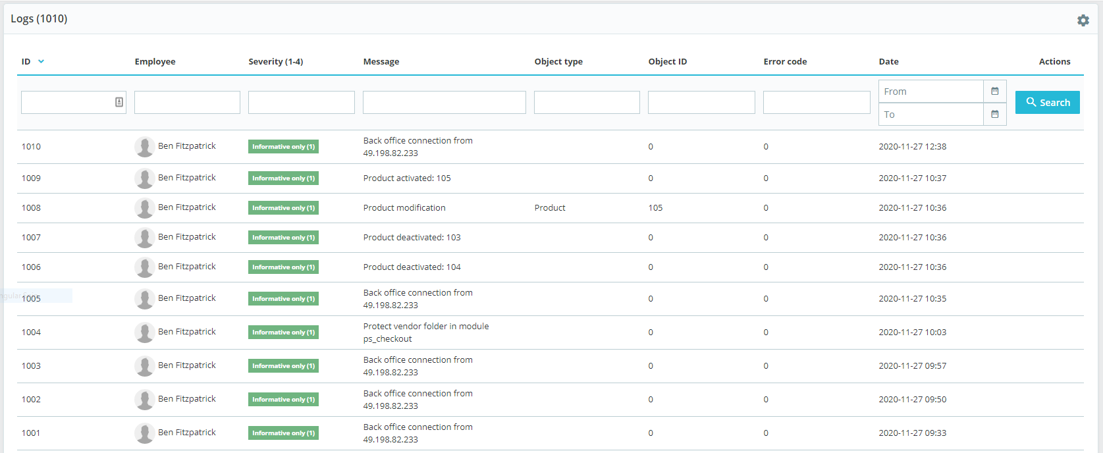Click the Search button
Screen dimensions: 1103x453
[x=1048, y=102]
